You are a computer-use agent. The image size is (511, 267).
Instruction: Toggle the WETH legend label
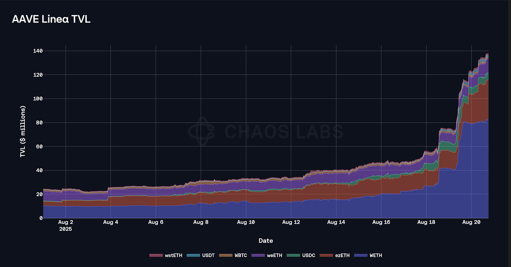(x=376, y=255)
